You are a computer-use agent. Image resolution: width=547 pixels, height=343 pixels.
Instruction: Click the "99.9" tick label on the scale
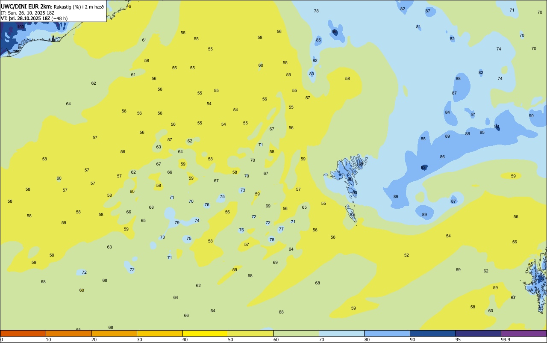506,340
